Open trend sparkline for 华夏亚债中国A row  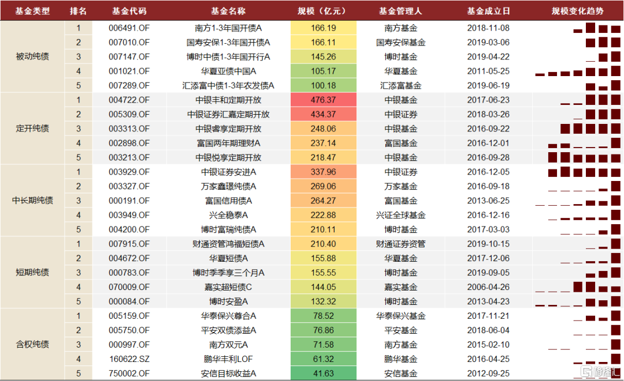click(578, 71)
